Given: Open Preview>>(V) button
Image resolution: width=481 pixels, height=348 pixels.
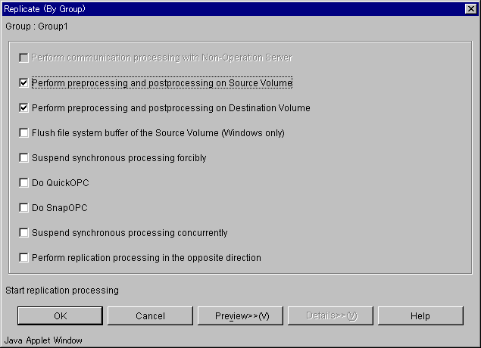Looking at the screenshot, I should click(241, 315).
